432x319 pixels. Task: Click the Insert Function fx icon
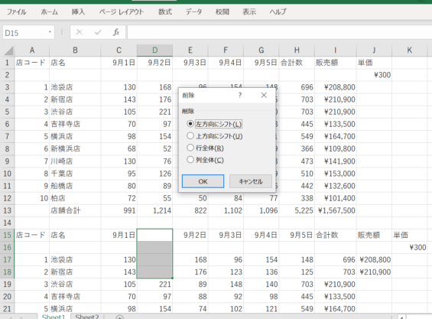pyautogui.click(x=116, y=33)
